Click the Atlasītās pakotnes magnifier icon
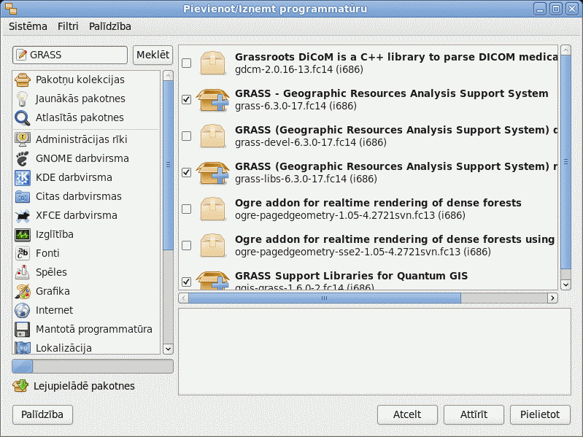The width and height of the screenshot is (583, 437). click(23, 117)
